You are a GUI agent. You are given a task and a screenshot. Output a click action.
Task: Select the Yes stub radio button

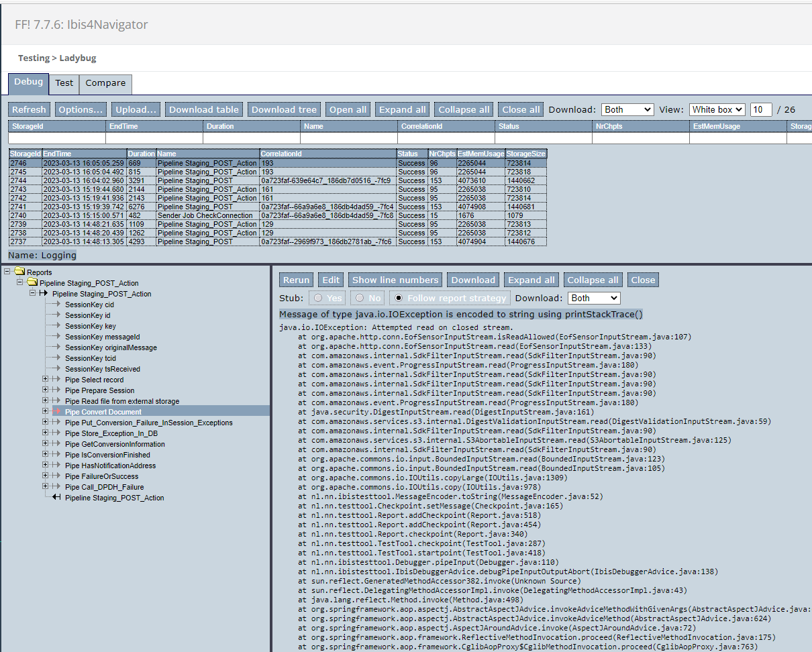click(x=317, y=298)
